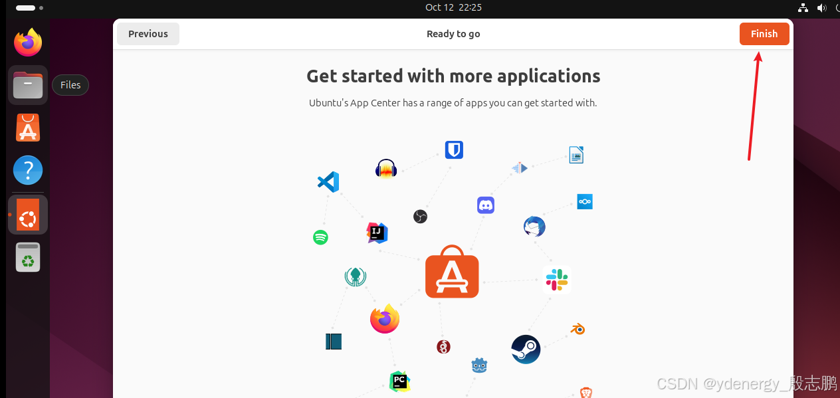Click the 'Get started with more applications' heading
840x398 pixels.
coord(453,76)
